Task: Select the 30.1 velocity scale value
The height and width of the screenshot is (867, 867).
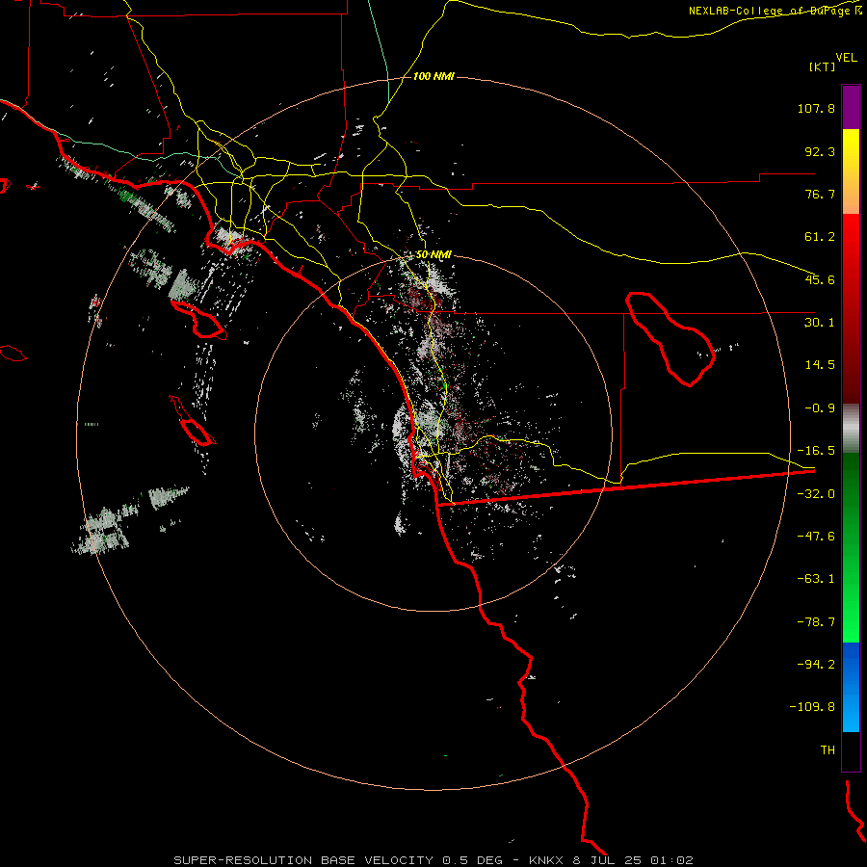Action: point(820,323)
